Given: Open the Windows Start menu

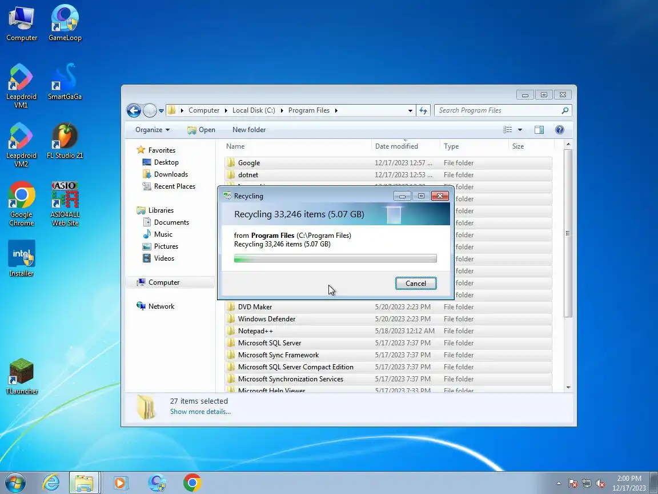Looking at the screenshot, I should pos(15,483).
